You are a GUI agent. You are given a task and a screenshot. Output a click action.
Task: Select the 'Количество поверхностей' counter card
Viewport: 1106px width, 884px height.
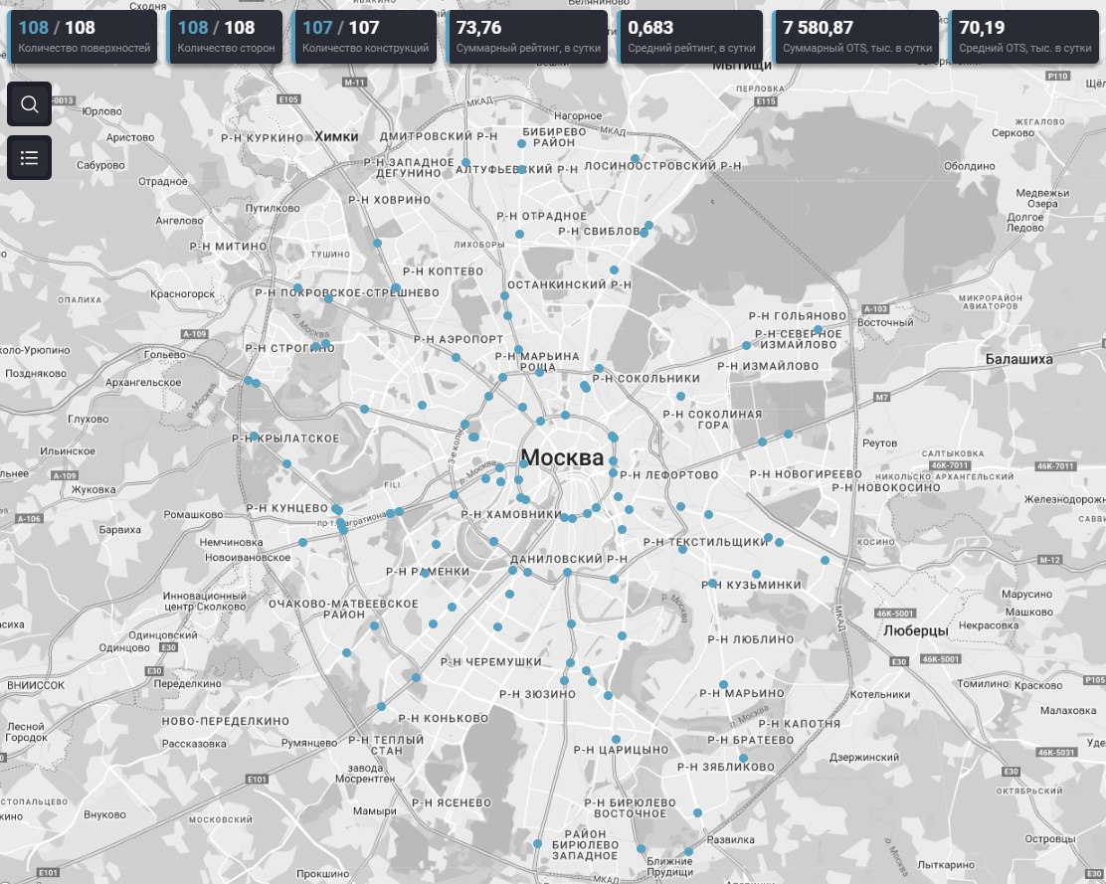click(83, 37)
